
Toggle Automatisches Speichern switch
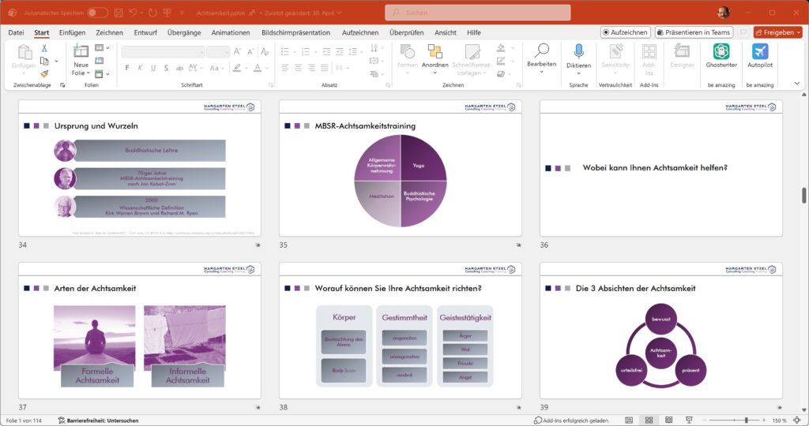click(97, 13)
